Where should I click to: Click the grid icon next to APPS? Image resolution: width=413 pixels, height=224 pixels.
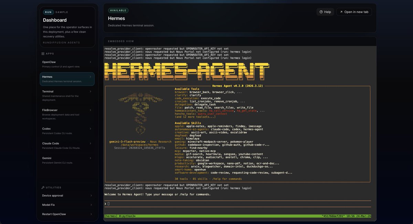[x=43, y=54]
